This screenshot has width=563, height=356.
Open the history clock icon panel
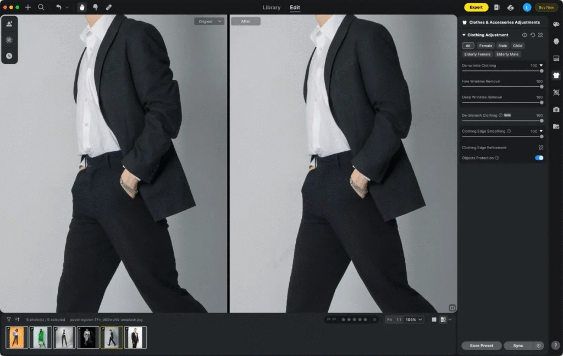9,56
